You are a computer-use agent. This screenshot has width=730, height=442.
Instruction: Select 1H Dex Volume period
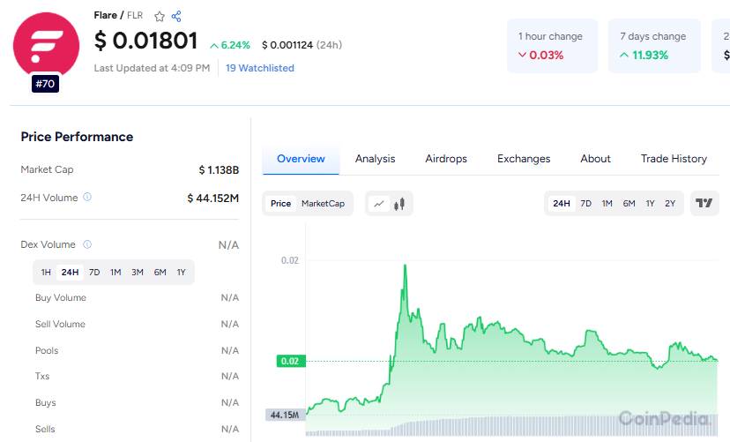[x=46, y=272]
